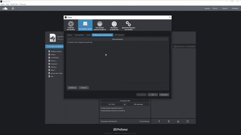Open the О программе link
This screenshot has height=135, width=241.
tap(144, 121)
